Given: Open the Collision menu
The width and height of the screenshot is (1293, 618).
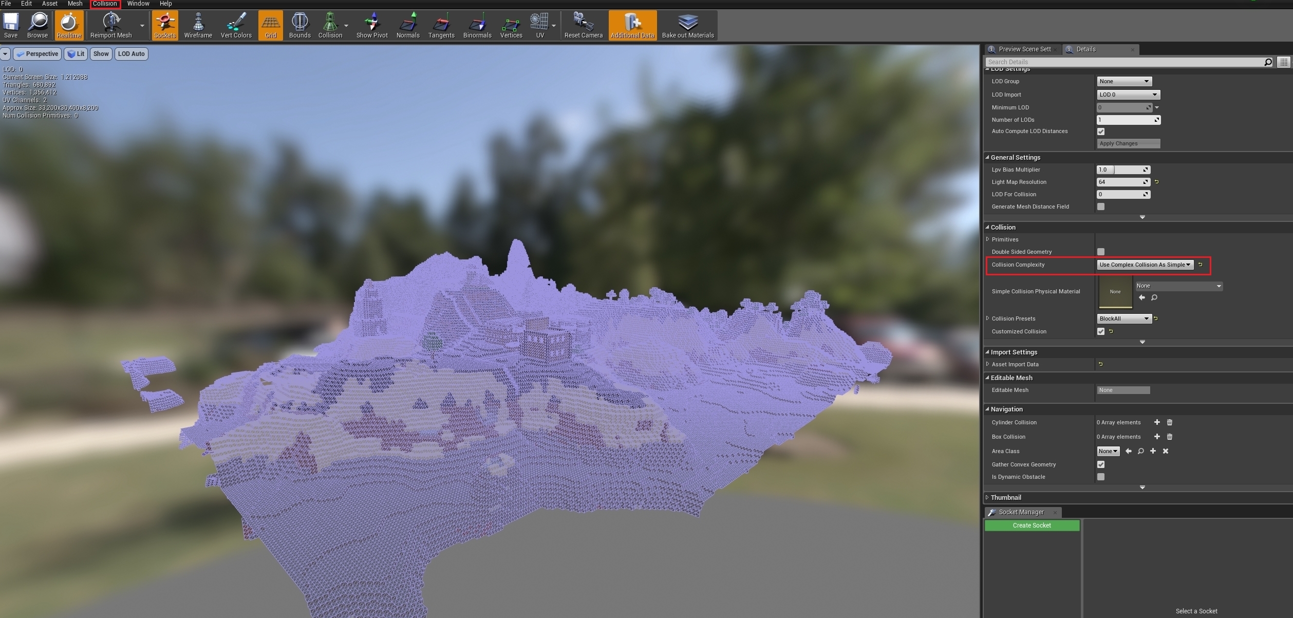Looking at the screenshot, I should 105,4.
